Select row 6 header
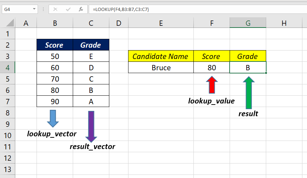307x178 pixels. [7, 90]
